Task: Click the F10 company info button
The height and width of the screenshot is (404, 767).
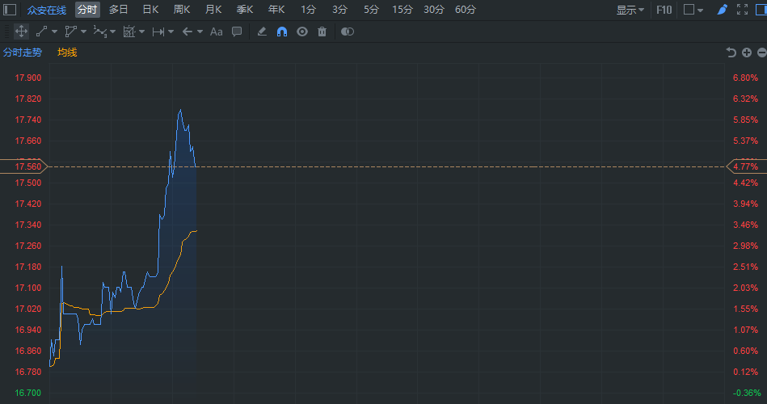Action: (664, 10)
